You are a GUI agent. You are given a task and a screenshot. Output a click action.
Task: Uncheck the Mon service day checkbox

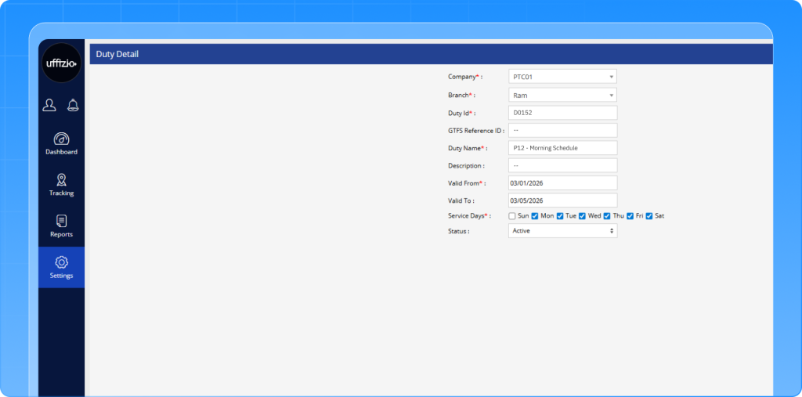coord(535,216)
